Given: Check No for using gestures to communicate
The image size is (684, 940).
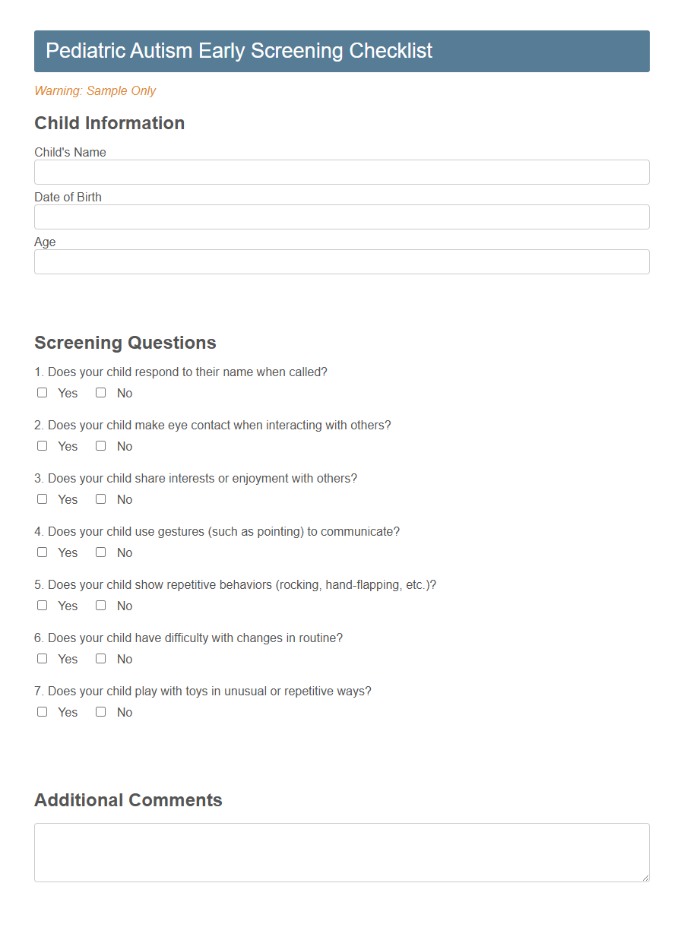Looking at the screenshot, I should pyautogui.click(x=100, y=552).
